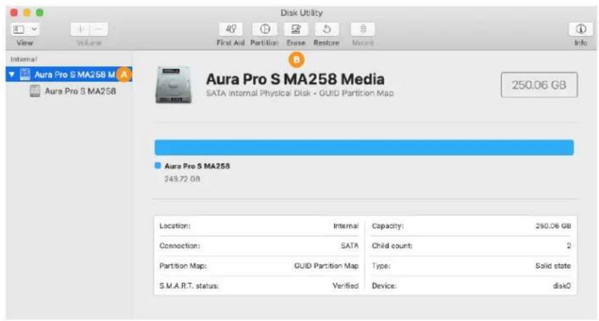Click the Disk Utility window title

(302, 13)
